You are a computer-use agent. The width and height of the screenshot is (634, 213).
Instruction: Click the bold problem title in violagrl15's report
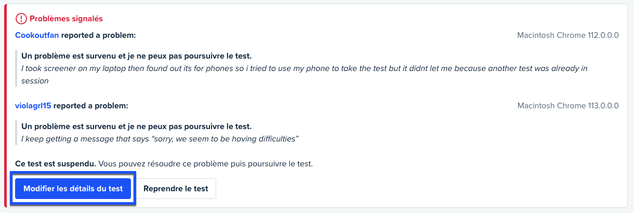click(x=136, y=126)
